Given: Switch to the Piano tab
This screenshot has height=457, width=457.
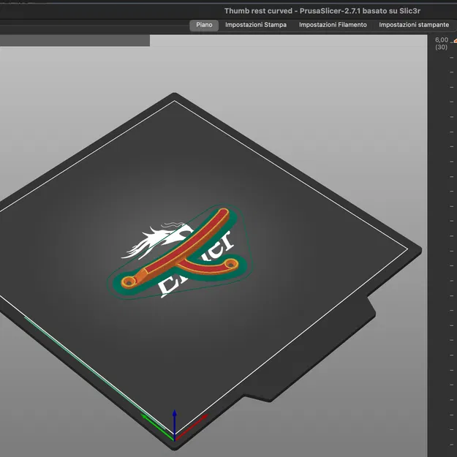Looking at the screenshot, I should coord(204,25).
